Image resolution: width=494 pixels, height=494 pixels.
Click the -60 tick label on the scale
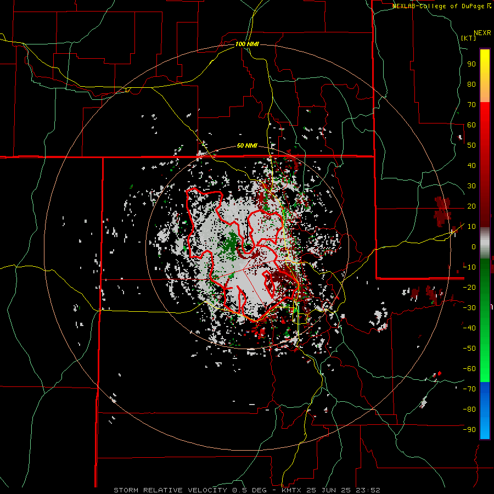(x=469, y=369)
